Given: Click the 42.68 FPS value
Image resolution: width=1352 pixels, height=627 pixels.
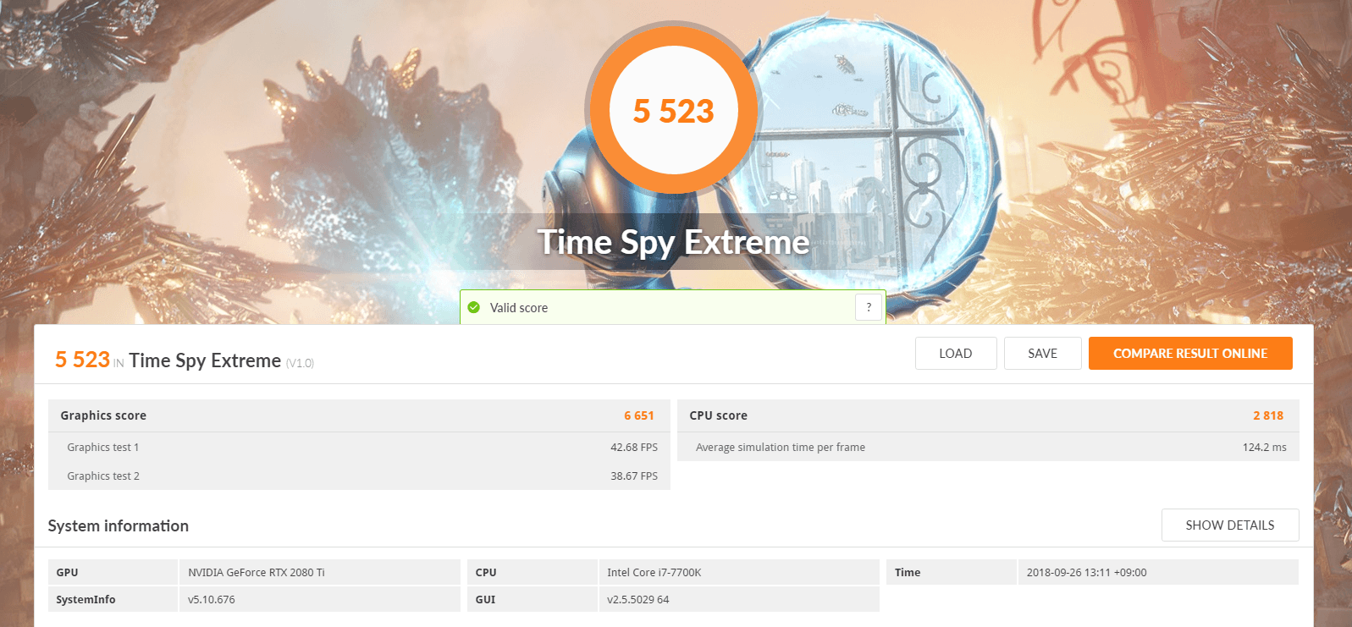Looking at the screenshot, I should [x=634, y=448].
